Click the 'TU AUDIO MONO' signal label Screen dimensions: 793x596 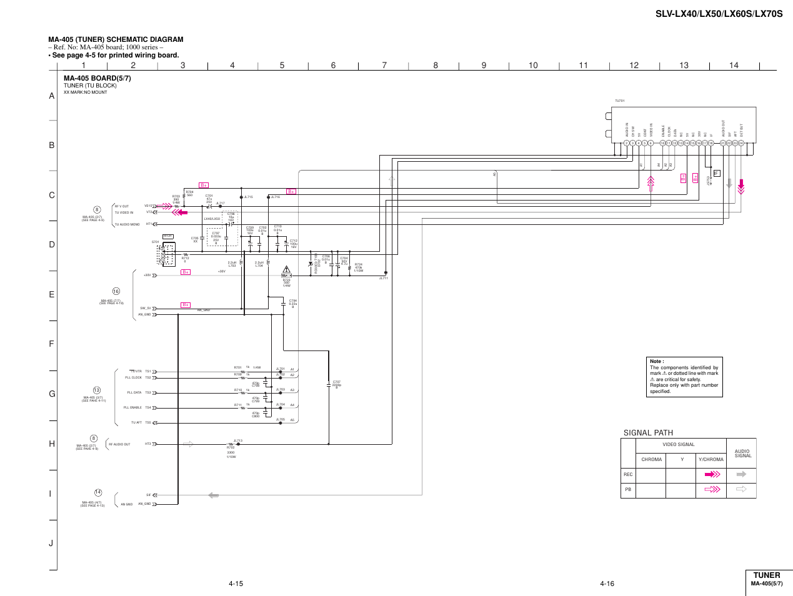(127, 224)
